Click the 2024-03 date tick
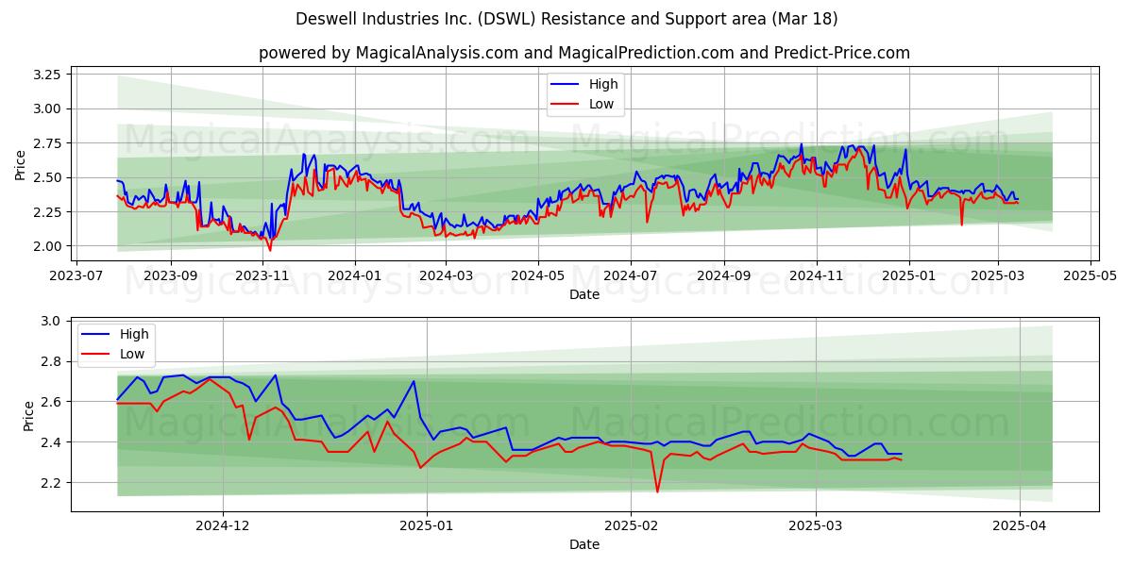1133x566 pixels. tap(446, 275)
